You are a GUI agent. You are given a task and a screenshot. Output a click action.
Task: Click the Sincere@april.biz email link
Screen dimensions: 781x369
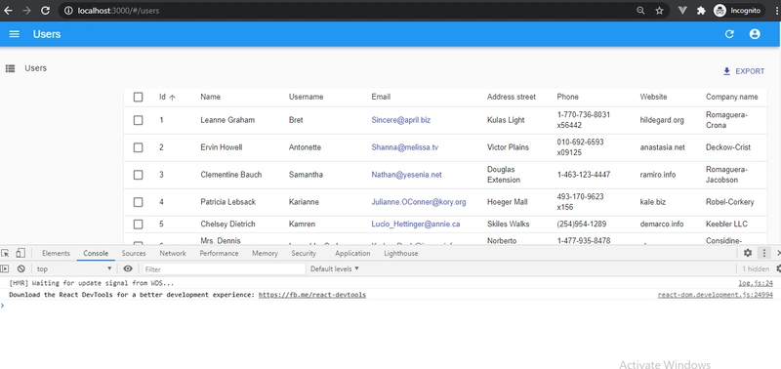[x=401, y=120]
